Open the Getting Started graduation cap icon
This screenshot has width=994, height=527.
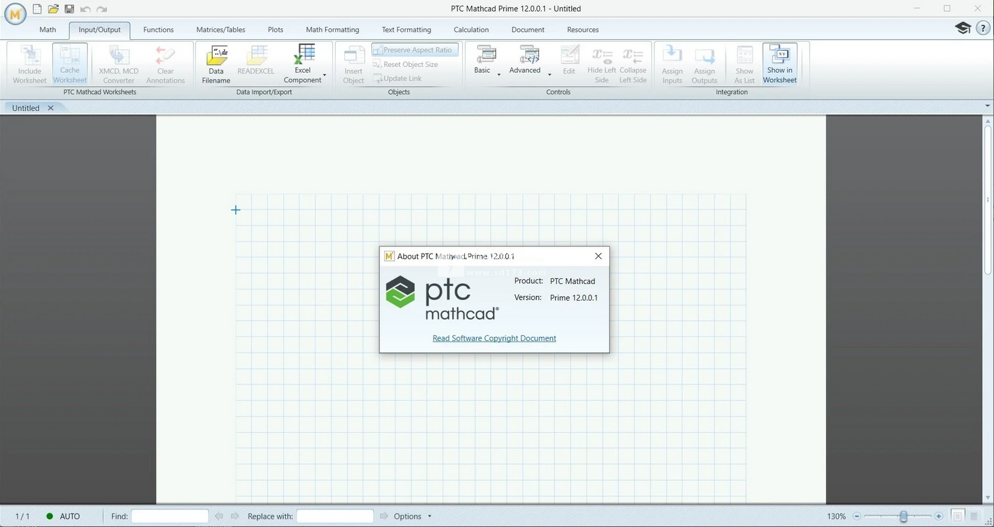pos(963,28)
